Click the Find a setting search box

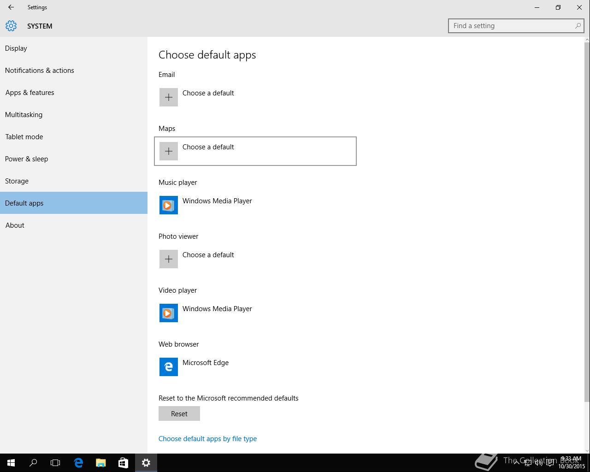(516, 26)
